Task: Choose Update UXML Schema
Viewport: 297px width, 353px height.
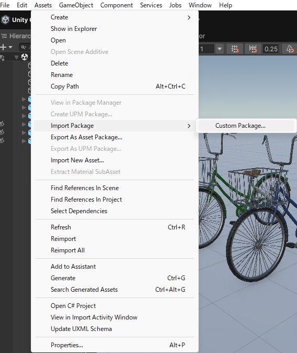Action: (x=115, y=329)
